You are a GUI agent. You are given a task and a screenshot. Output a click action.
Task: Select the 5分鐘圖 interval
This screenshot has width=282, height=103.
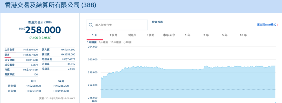coord(103,42)
